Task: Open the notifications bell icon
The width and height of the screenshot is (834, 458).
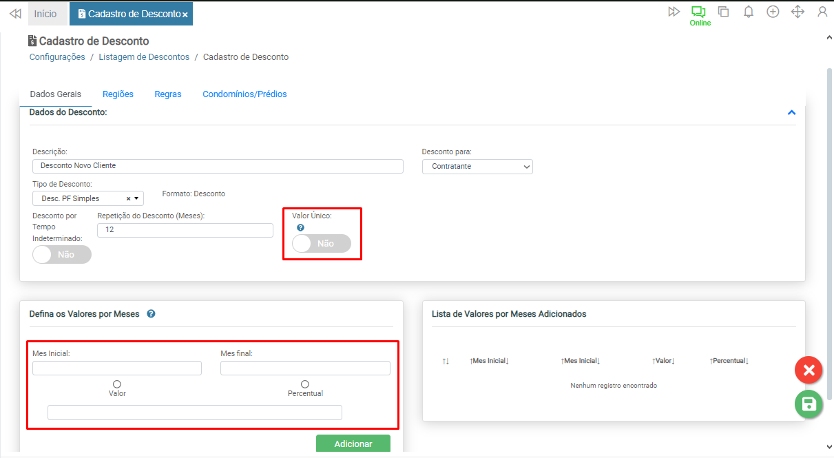Action: point(749,12)
